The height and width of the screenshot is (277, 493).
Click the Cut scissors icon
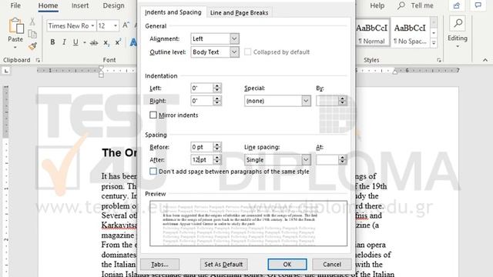(32, 22)
